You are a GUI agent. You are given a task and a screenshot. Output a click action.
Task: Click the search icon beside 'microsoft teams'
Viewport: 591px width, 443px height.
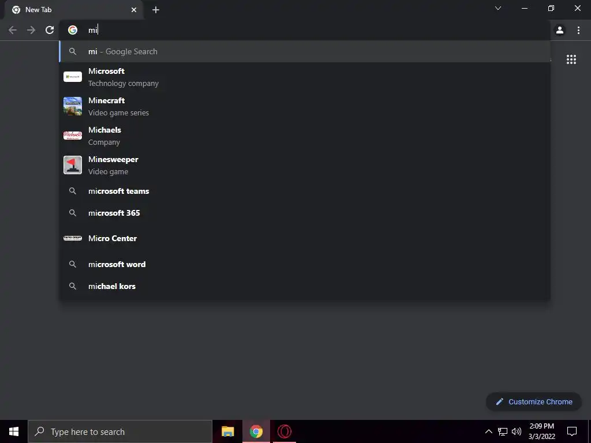click(73, 191)
